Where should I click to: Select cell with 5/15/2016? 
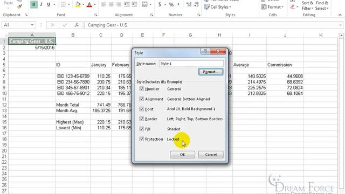[32, 47]
